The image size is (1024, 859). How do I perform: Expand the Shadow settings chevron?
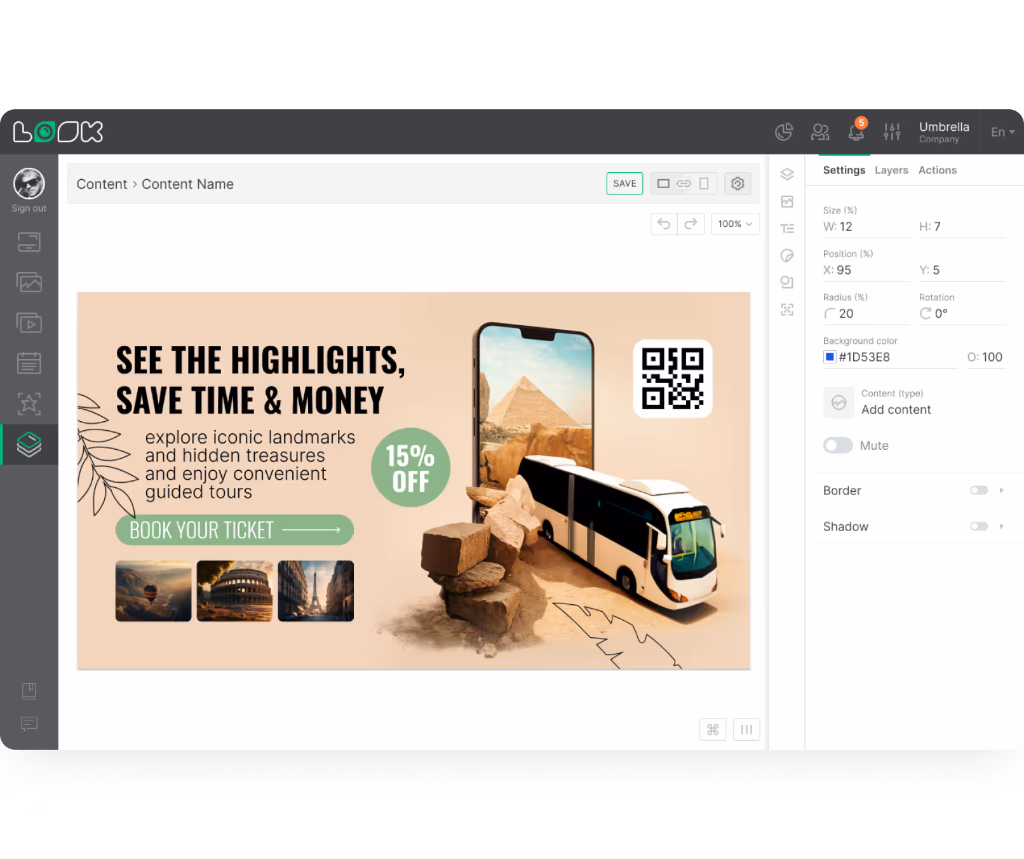coord(1002,526)
